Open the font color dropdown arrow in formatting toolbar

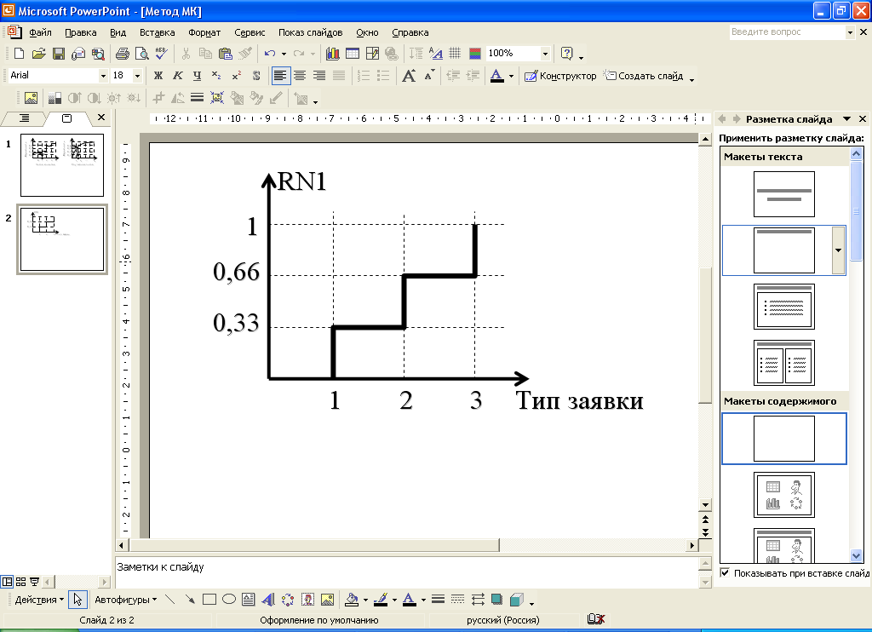[511, 76]
